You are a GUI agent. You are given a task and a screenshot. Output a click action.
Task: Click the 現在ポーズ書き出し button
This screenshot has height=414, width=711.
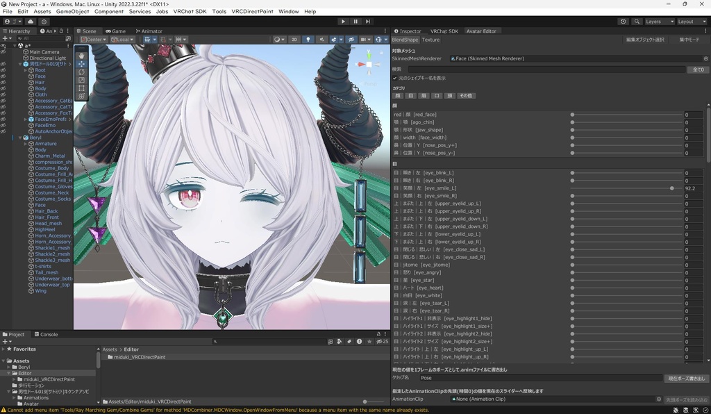pyautogui.click(x=687, y=378)
